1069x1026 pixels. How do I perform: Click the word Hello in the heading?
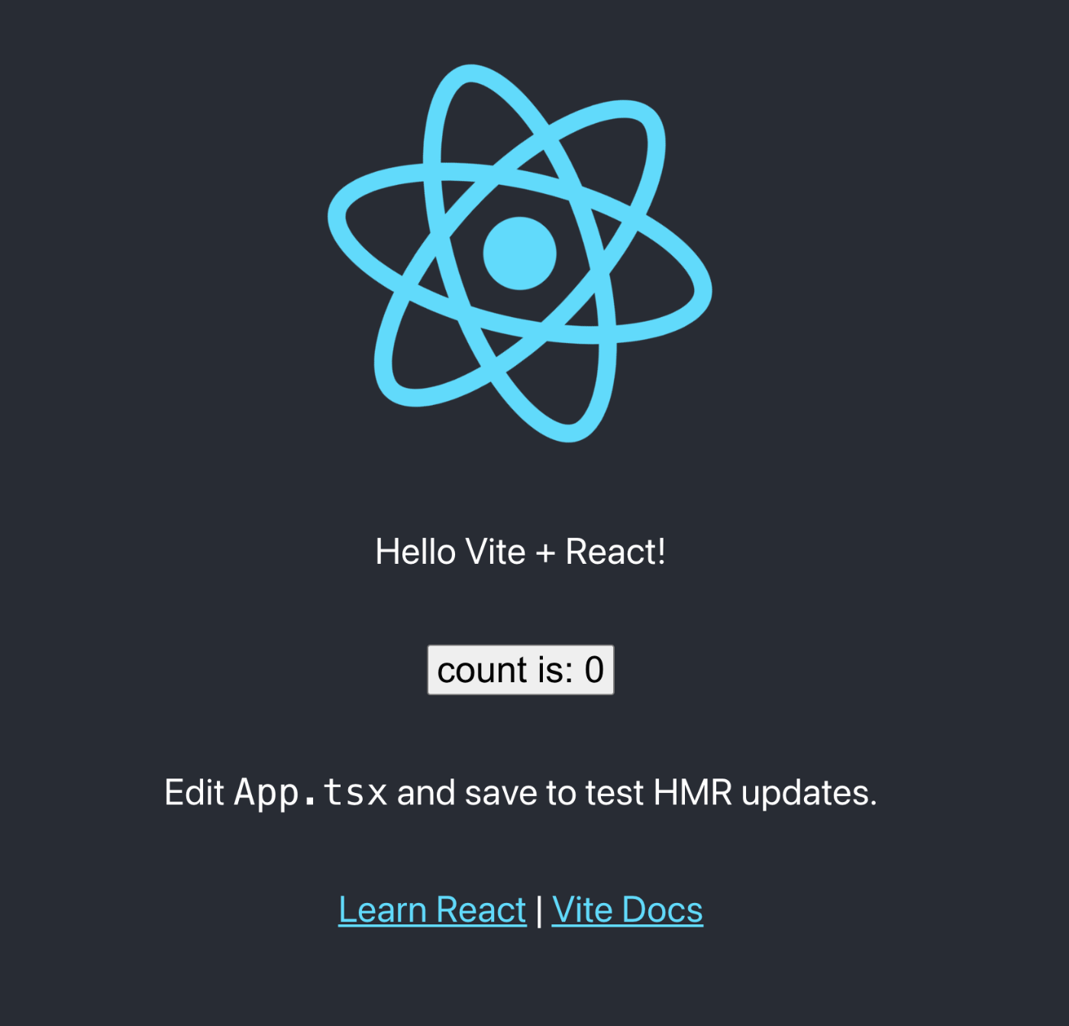[x=415, y=552]
